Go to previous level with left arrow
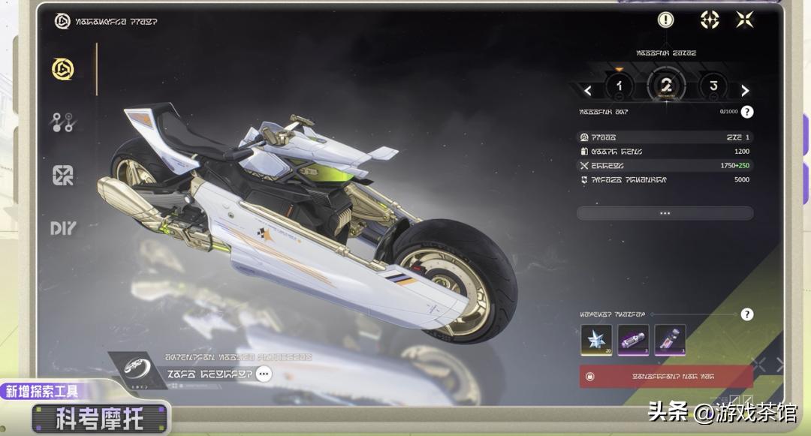This screenshot has height=436, width=811. (587, 91)
